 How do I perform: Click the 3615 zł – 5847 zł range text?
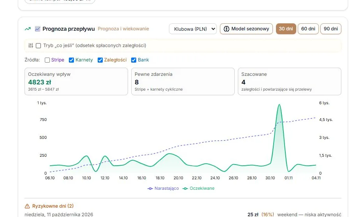point(44,89)
